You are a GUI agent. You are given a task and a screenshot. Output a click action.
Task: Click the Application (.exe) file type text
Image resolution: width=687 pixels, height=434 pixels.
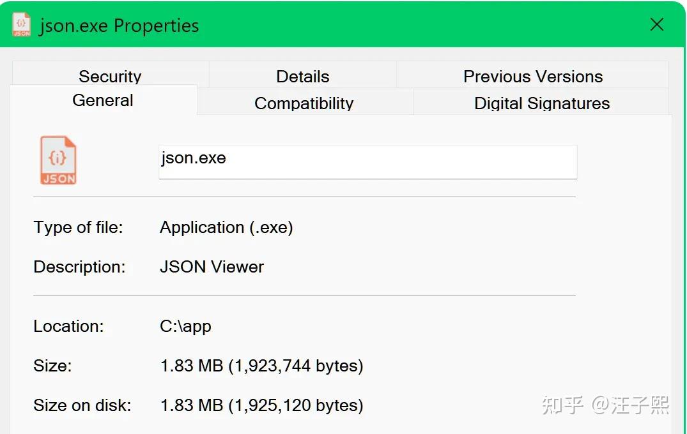[x=226, y=227]
